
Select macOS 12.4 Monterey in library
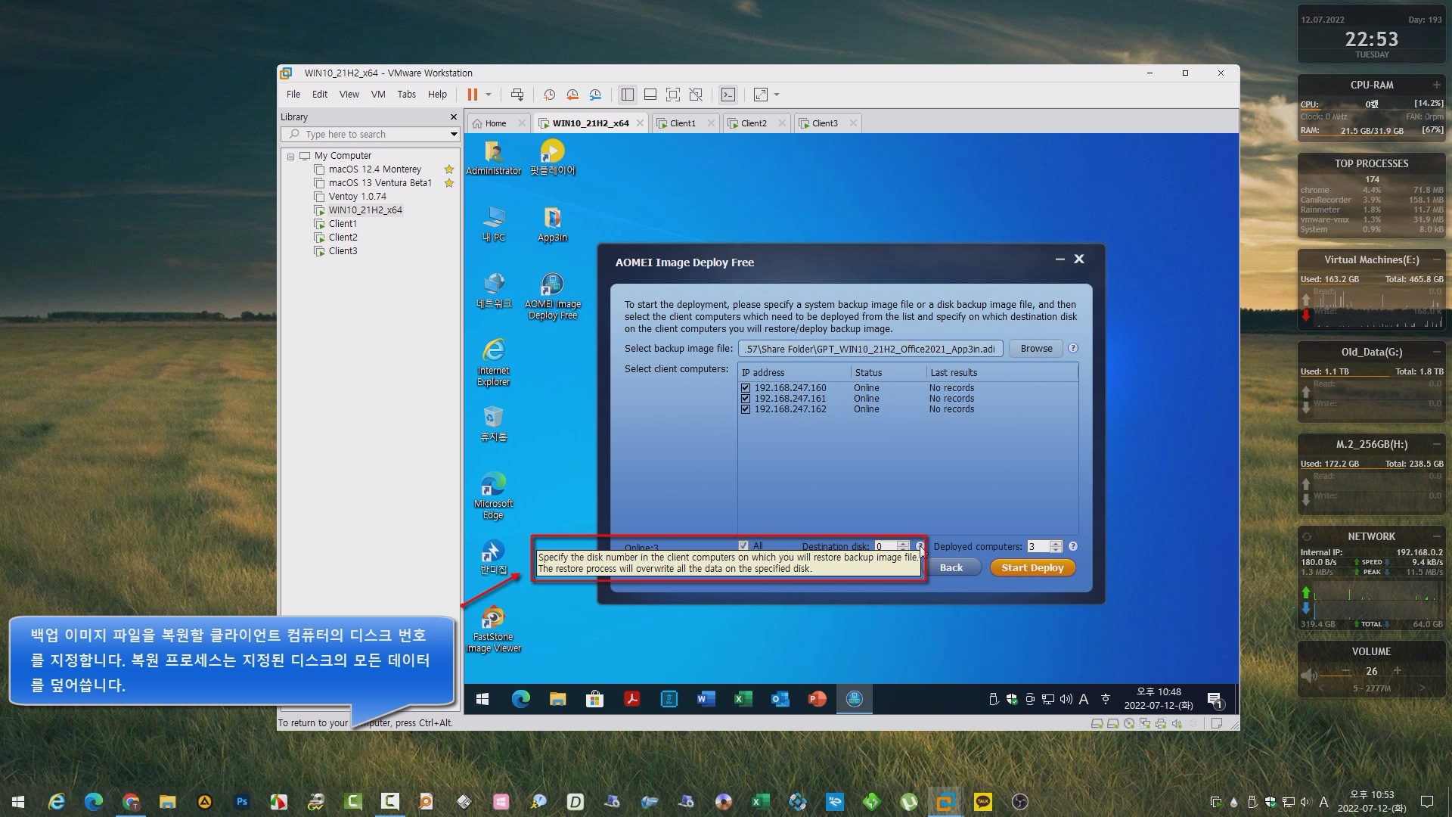coord(374,169)
